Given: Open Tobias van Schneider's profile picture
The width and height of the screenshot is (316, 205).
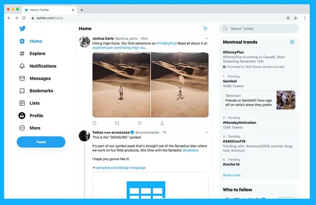Looking at the screenshot, I should [x=84, y=136].
